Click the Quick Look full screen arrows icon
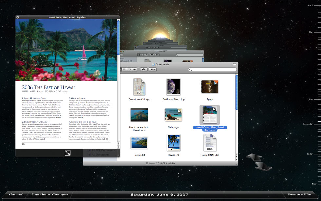 (x=67, y=153)
